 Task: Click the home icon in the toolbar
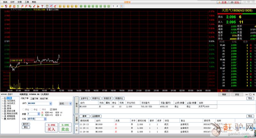click(6, 6)
